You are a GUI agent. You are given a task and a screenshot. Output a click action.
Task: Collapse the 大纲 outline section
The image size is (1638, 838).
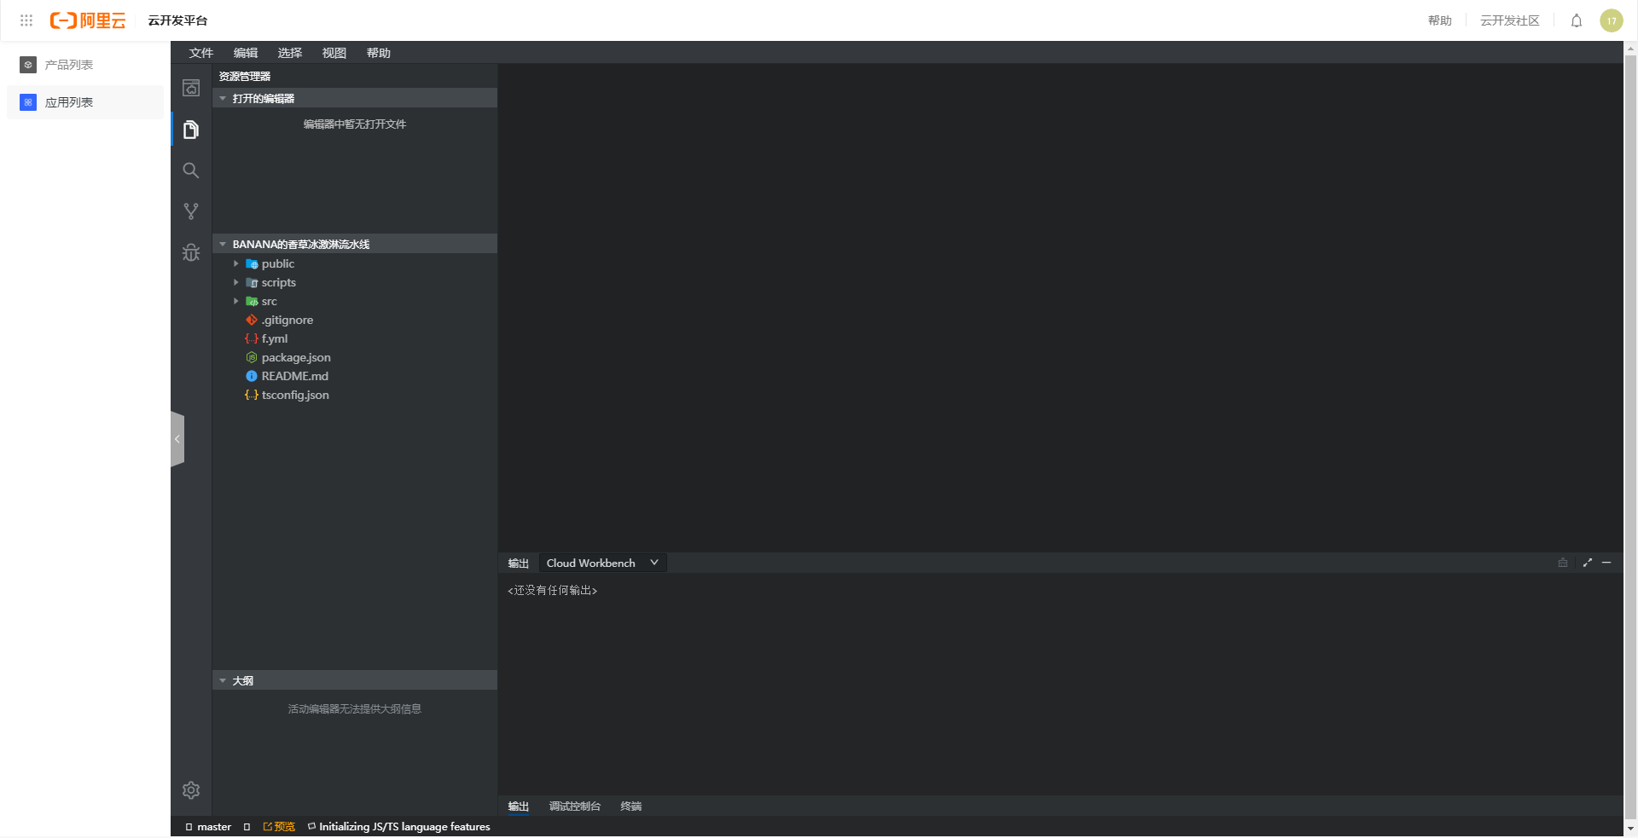click(x=354, y=680)
